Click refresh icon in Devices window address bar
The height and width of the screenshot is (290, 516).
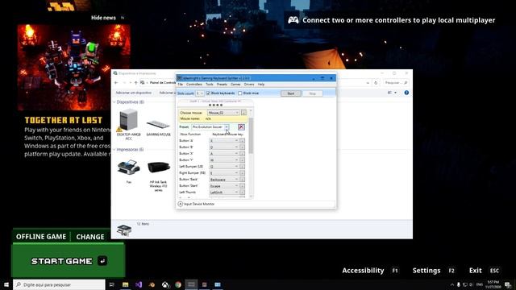tap(376, 83)
